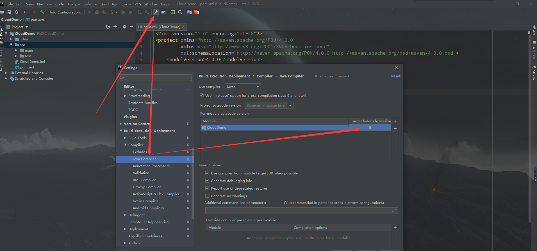
Task: Open the Ant tool window
Action: point(534,30)
